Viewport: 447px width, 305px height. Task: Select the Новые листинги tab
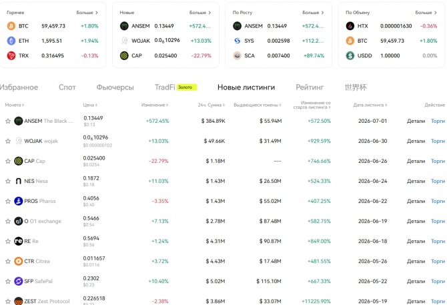(x=246, y=87)
